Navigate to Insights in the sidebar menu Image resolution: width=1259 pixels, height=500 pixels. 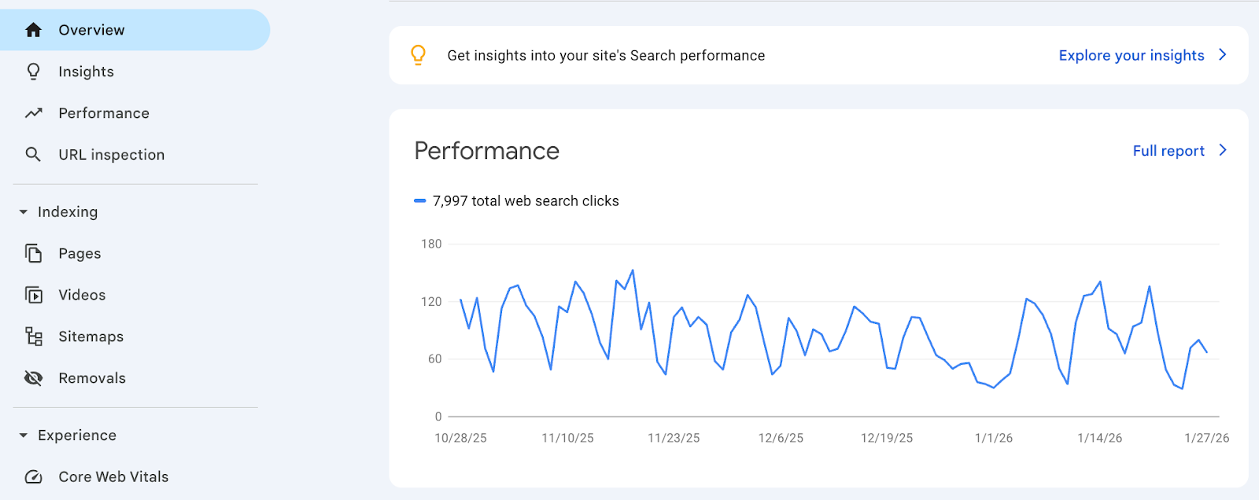87,71
